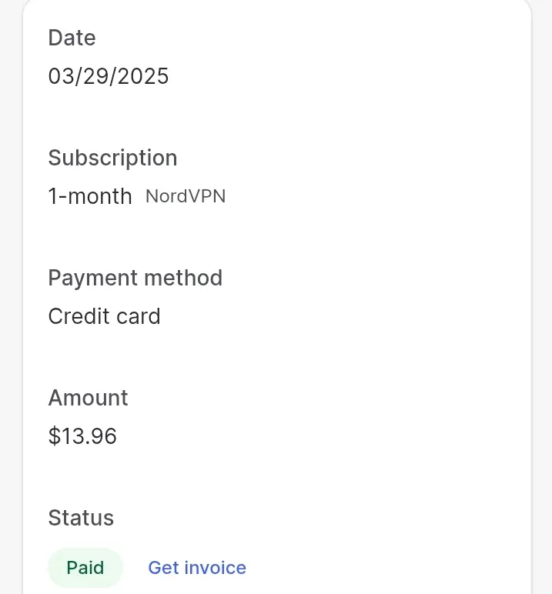
Task: Click the word invoice in the blue link
Action: (x=216, y=568)
